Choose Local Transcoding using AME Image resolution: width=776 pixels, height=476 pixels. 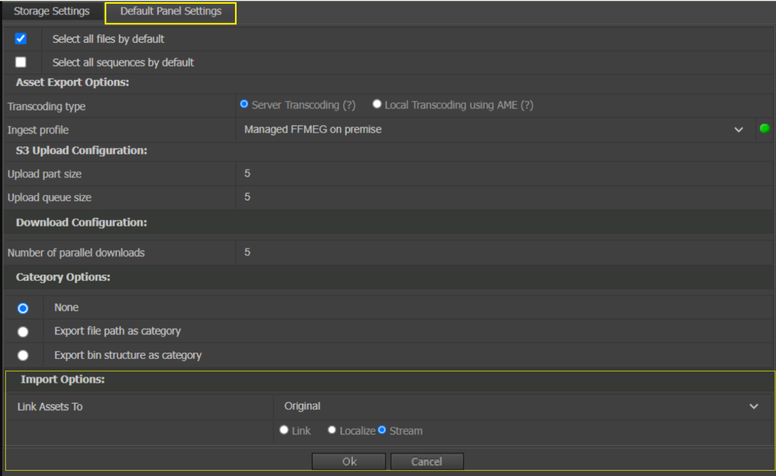[x=377, y=104]
